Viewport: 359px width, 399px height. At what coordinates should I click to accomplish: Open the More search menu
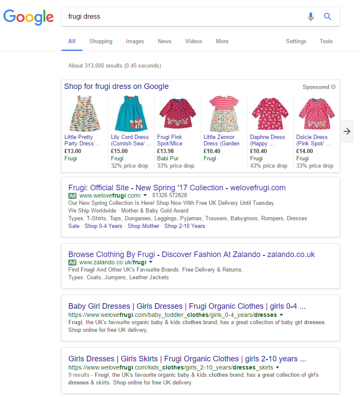[222, 41]
